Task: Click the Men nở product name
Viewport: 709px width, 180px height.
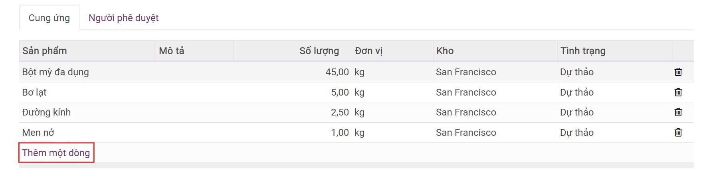Action: pos(38,133)
